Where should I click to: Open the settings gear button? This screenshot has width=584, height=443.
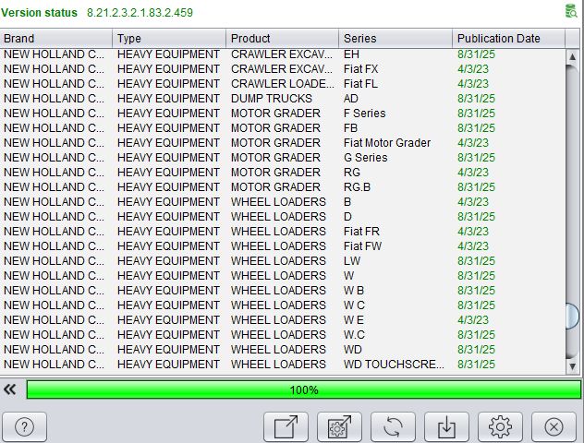coord(500,426)
